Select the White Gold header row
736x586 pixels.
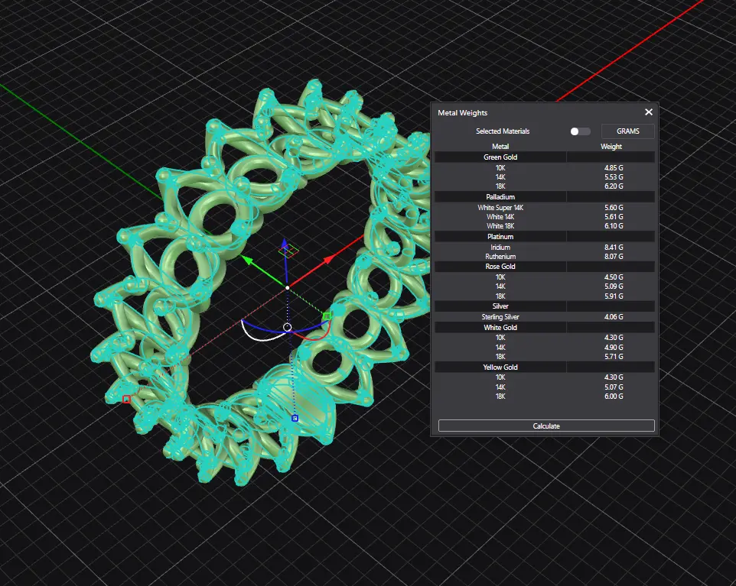pyautogui.click(x=545, y=327)
